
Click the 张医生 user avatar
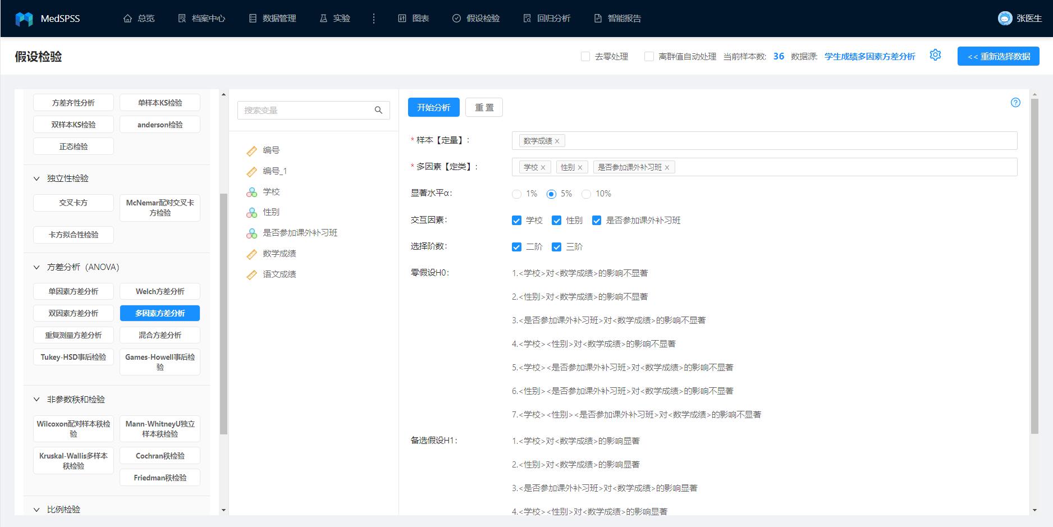(1004, 17)
